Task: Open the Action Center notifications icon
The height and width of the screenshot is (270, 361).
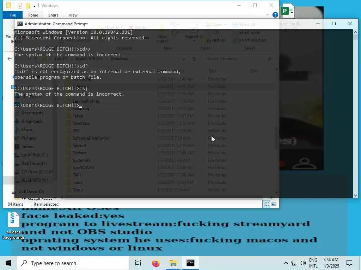Action: [x=349, y=263]
